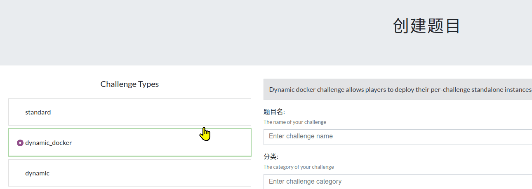Viewport: 532px width, 189px height.
Task: Select the dynamic_docker text label
Action: click(x=48, y=143)
